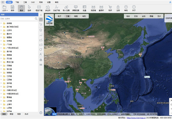Toggle the 地名 place-name overlay
Image resolution: width=172 pixels, height=119 pixels.
(x=128, y=16)
